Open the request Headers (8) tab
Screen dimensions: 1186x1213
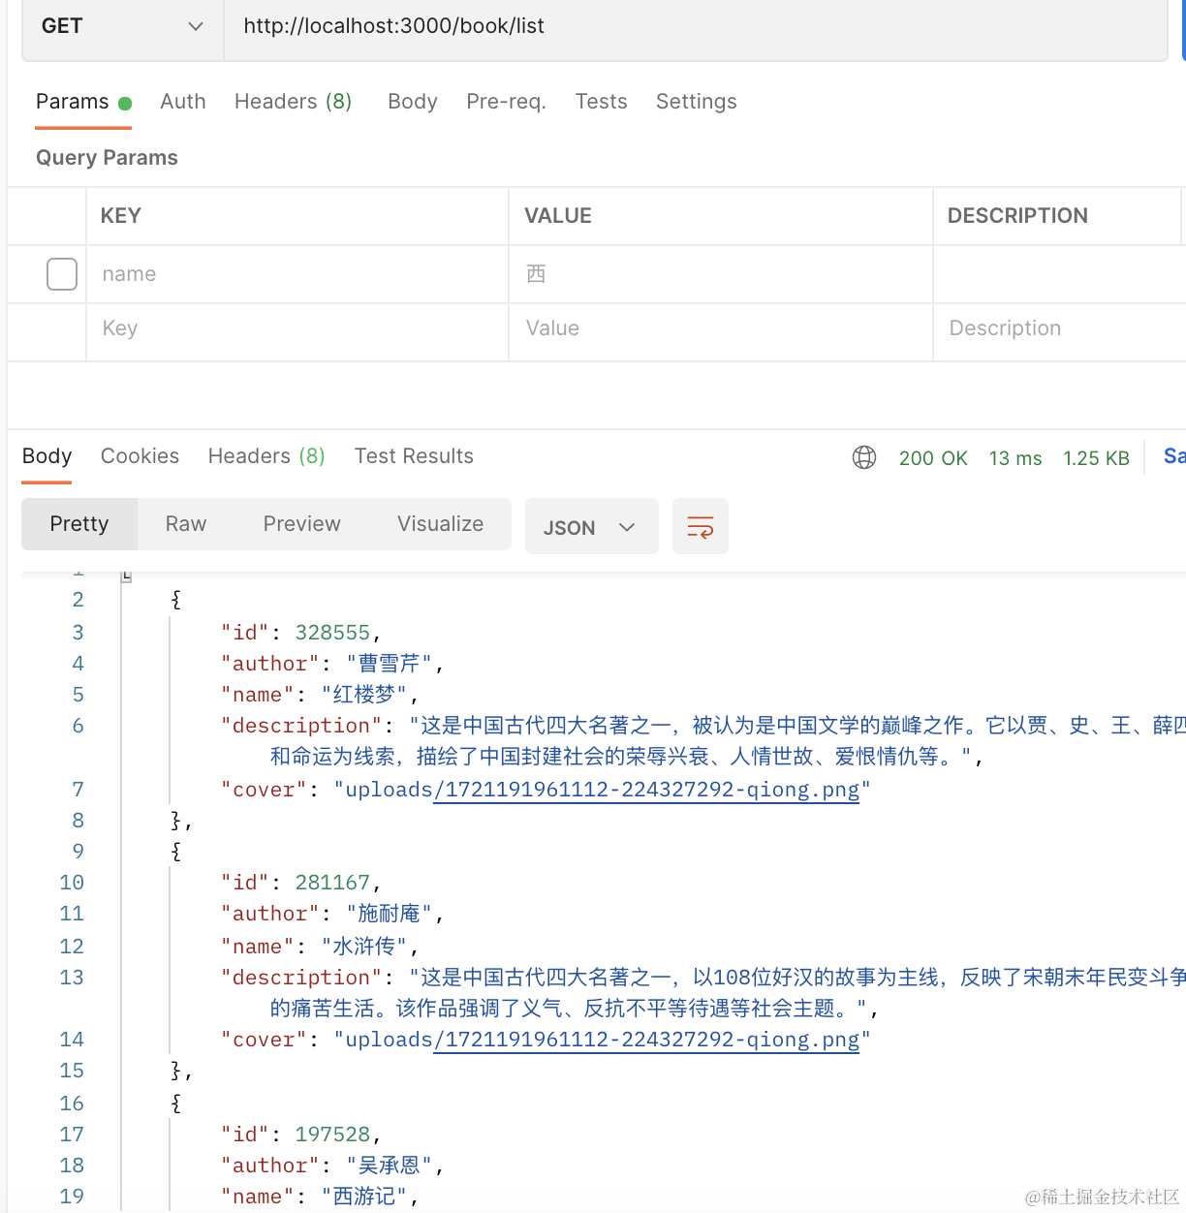[293, 102]
